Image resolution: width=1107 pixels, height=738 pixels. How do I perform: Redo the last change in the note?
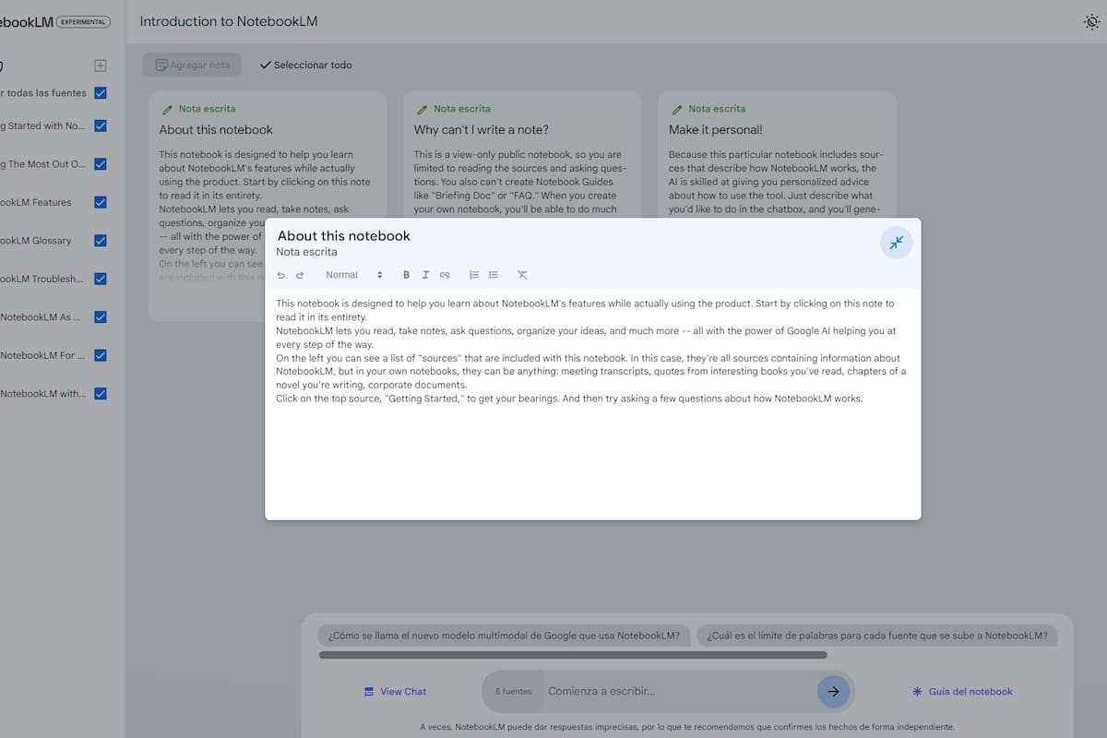coord(300,274)
